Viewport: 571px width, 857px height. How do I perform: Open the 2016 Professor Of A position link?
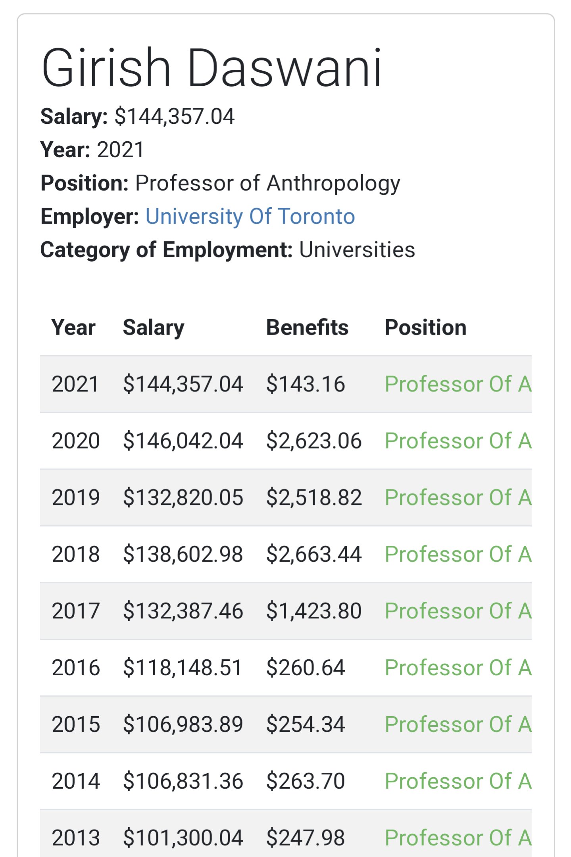click(458, 668)
